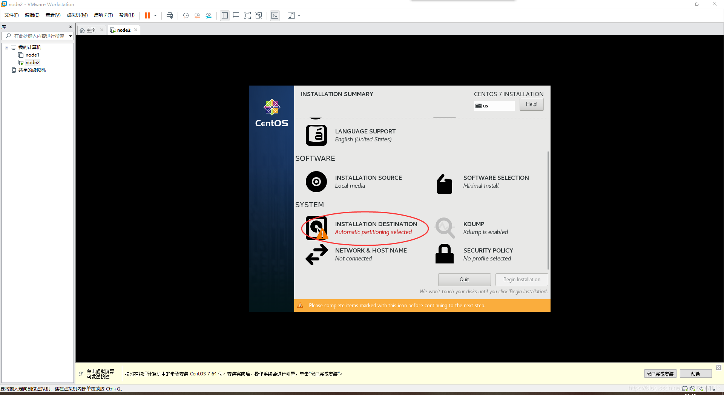Open Security Policy lock icon
Screen dimensions: 724x395
(445, 254)
